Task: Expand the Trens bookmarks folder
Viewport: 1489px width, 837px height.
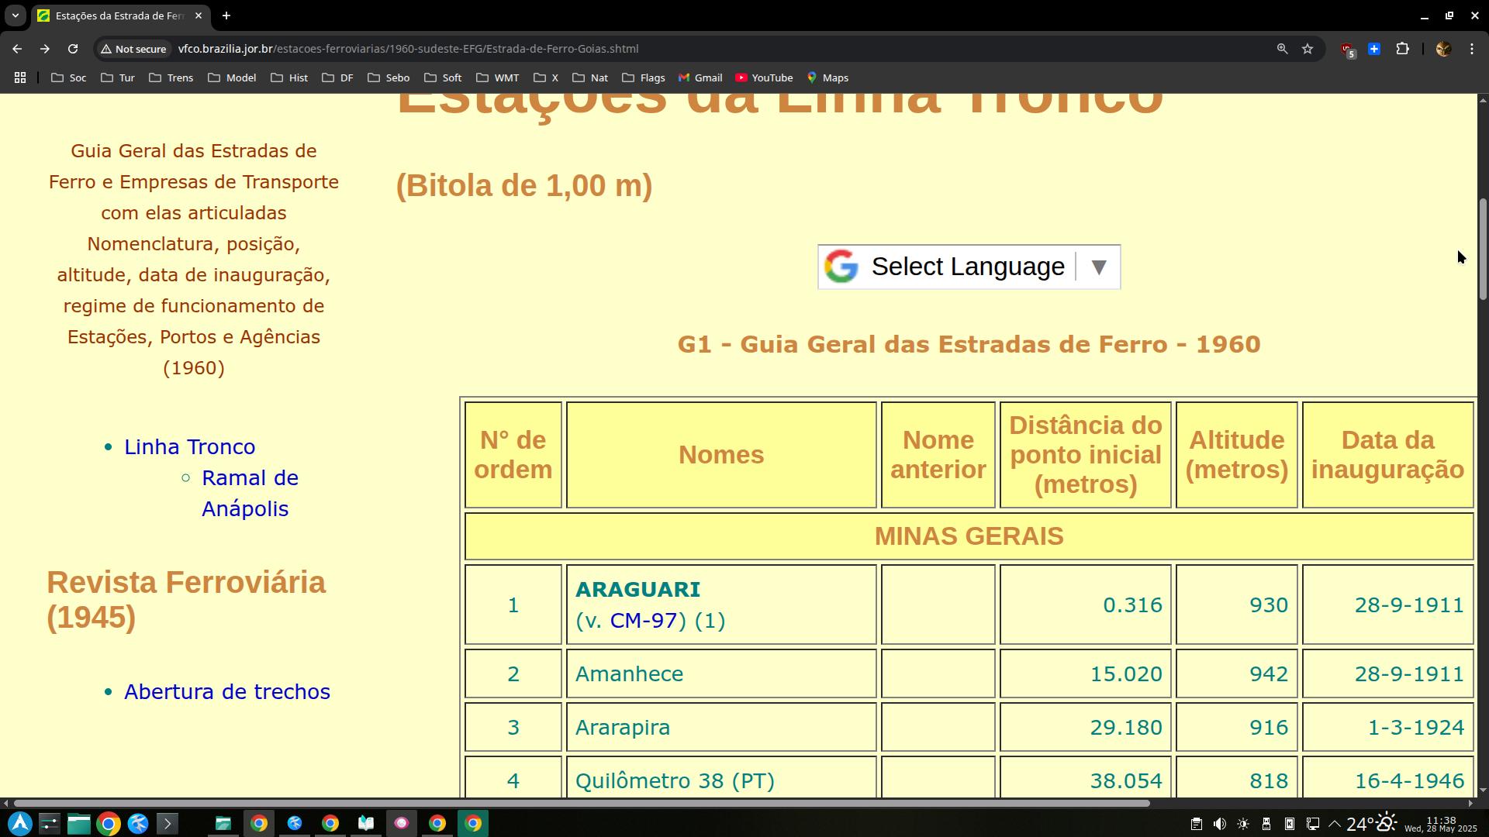Action: click(x=171, y=77)
